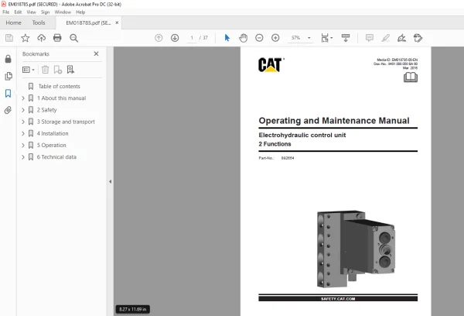This screenshot has width=464, height=316.
Task: Switch to the Tools tab
Action: (x=39, y=22)
